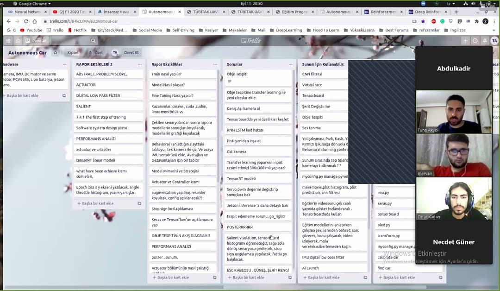The image size is (500, 291).
Task: Open the adblock extension icon
Action: (x=434, y=21)
